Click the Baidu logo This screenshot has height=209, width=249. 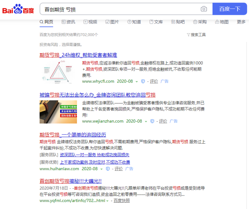click(18, 9)
